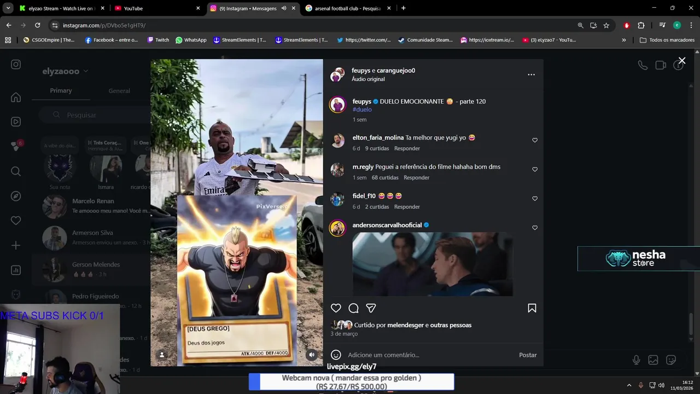
Task: Open Gerson Melendes conversation
Action: tap(91, 269)
